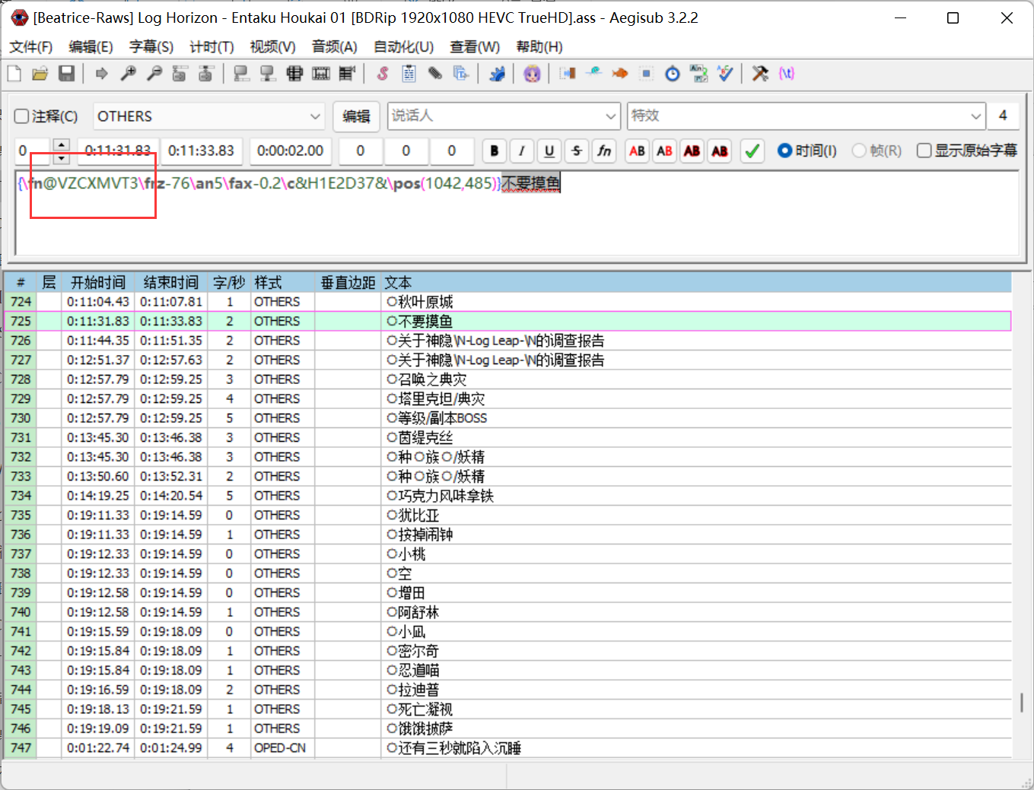This screenshot has height=790, width=1034.
Task: Open script Properties clipboard icon
Action: [x=409, y=74]
